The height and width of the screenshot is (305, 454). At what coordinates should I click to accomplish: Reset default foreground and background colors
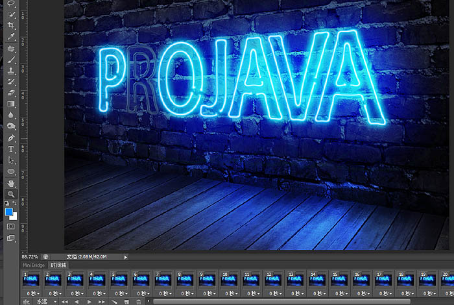6,203
